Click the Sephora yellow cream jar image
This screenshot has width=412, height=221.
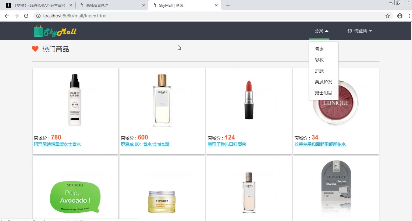[x=162, y=202]
